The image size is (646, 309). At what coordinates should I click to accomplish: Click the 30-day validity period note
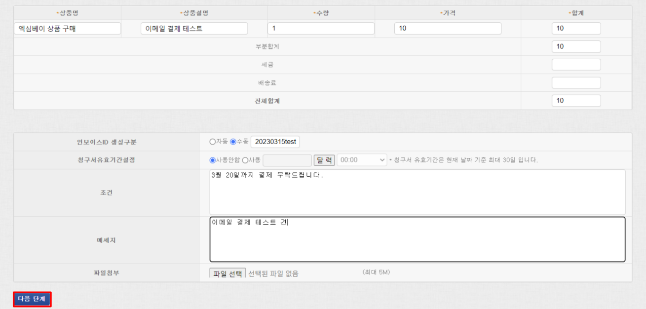click(463, 160)
